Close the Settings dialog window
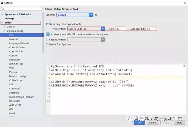 (185, 3)
